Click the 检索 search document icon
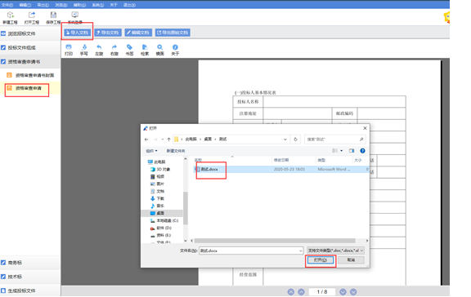This screenshot has width=471, height=297. [x=145, y=47]
